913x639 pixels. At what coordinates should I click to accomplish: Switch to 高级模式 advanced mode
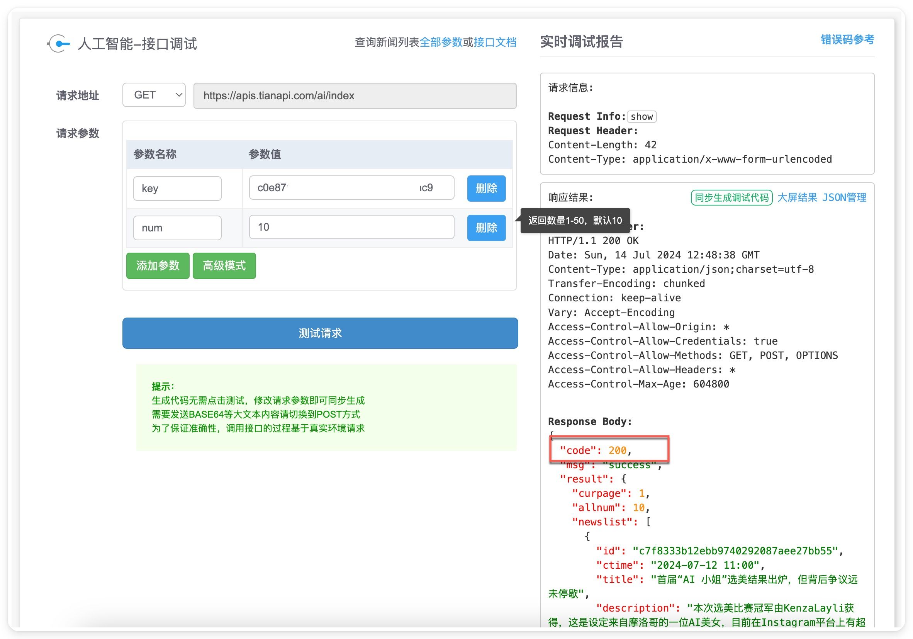224,266
